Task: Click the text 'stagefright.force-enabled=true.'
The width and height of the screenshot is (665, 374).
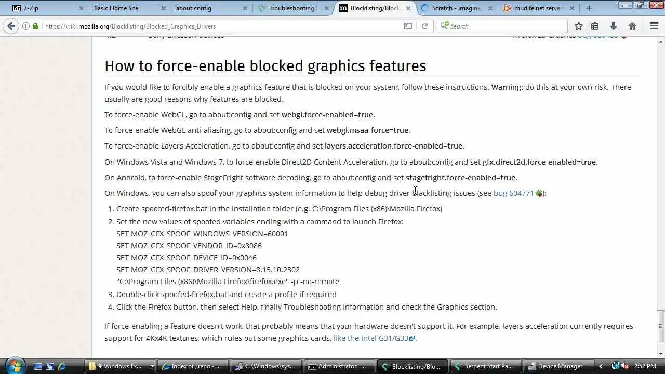Action: (x=461, y=178)
